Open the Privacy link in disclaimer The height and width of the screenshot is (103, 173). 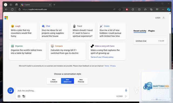[113, 66]
